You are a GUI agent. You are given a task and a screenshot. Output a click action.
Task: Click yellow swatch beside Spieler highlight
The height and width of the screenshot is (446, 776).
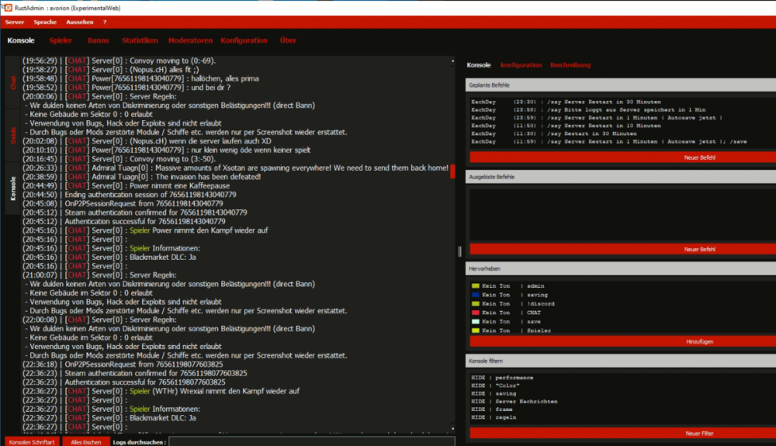pos(475,330)
